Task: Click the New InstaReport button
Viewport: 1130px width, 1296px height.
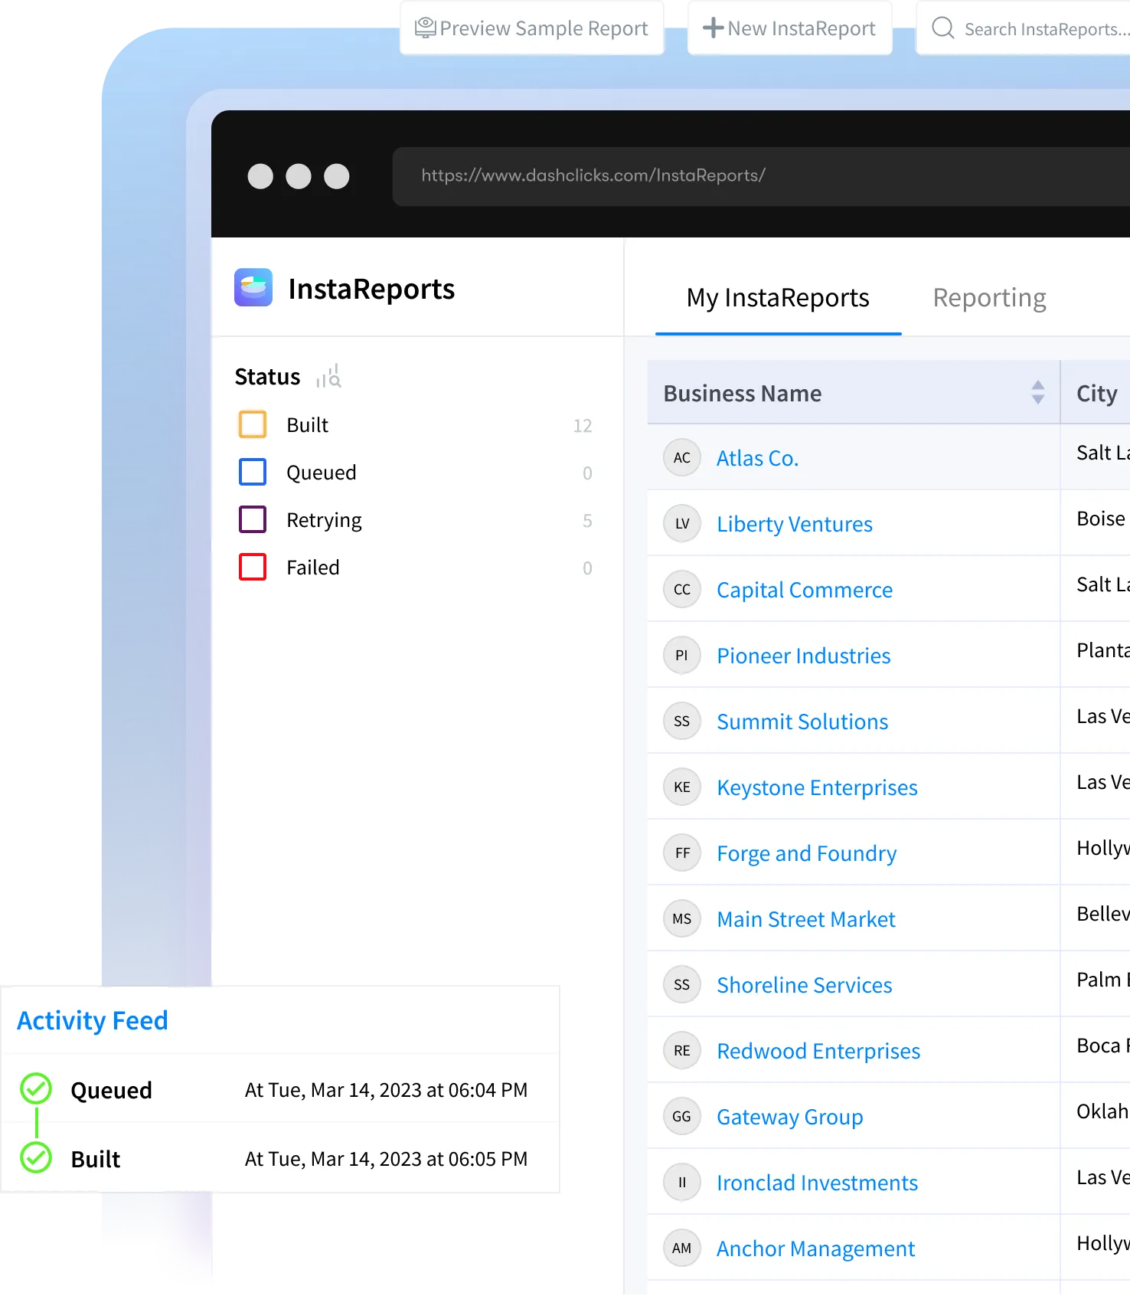Action: 790,28
